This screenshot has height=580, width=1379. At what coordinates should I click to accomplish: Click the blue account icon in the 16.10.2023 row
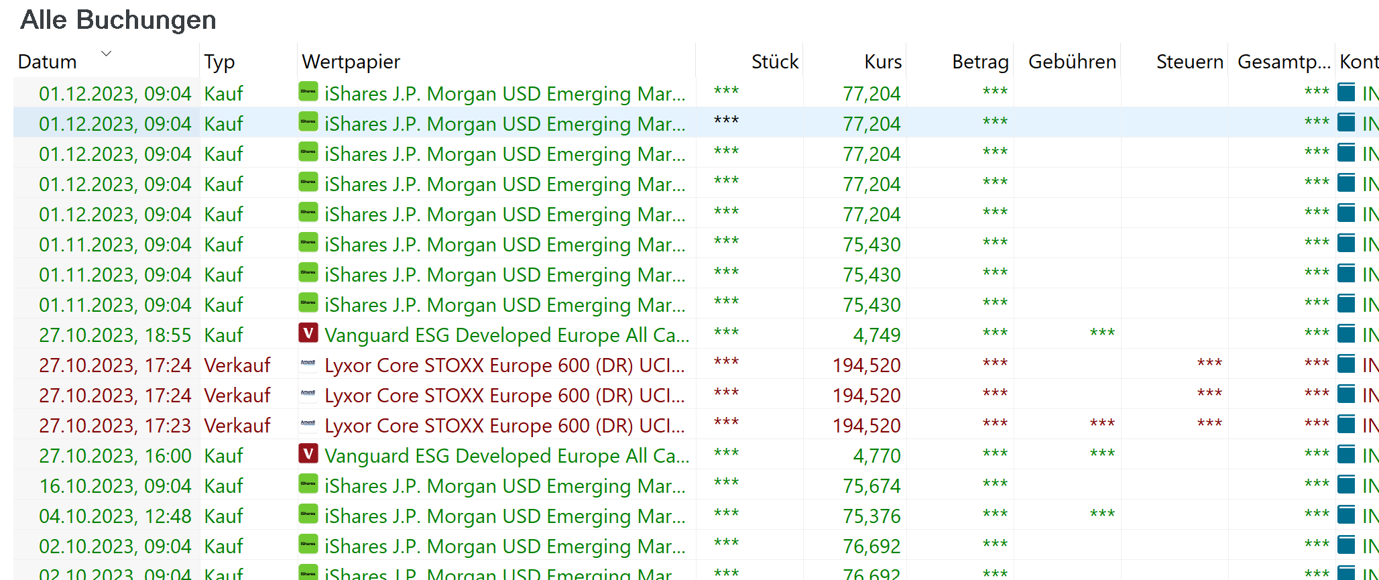click(x=1346, y=485)
